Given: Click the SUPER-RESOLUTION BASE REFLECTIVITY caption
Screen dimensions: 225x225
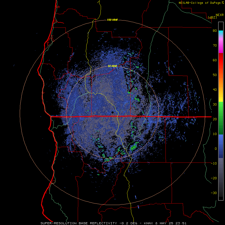Looking at the screenshot, I should (79, 223).
